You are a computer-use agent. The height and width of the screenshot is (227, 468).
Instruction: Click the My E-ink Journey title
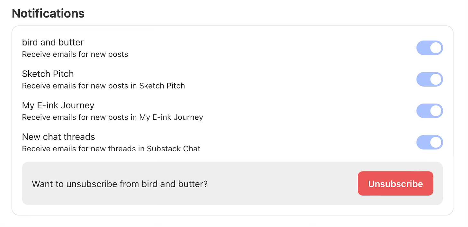click(58, 105)
